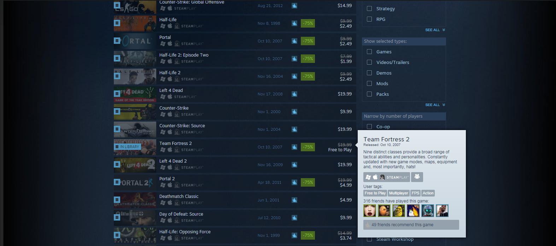
Task: Click the Mac platform icon under Counter-Strike: Source
Action: pyautogui.click(x=170, y=132)
